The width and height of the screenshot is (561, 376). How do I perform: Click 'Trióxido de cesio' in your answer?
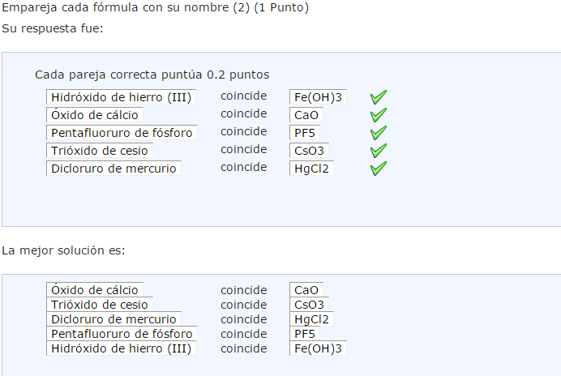click(99, 151)
